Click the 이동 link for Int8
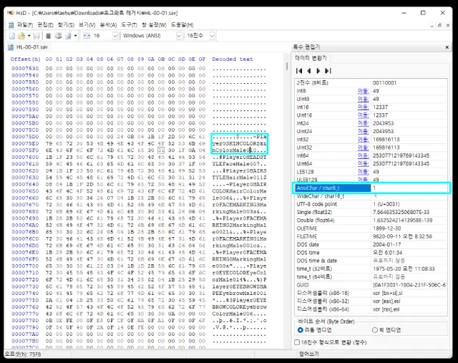The width and height of the screenshot is (458, 363). coord(364,91)
